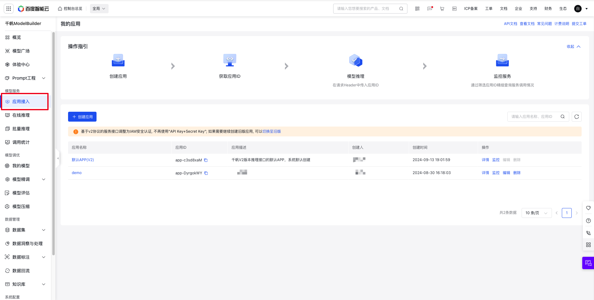Open the messages notification icon

pos(430,9)
